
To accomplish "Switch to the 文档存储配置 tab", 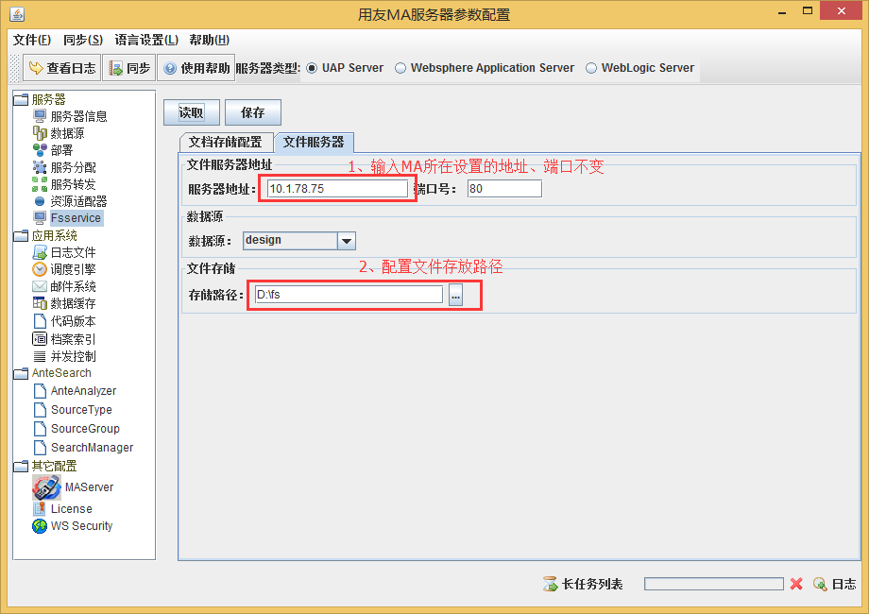I will click(x=226, y=142).
